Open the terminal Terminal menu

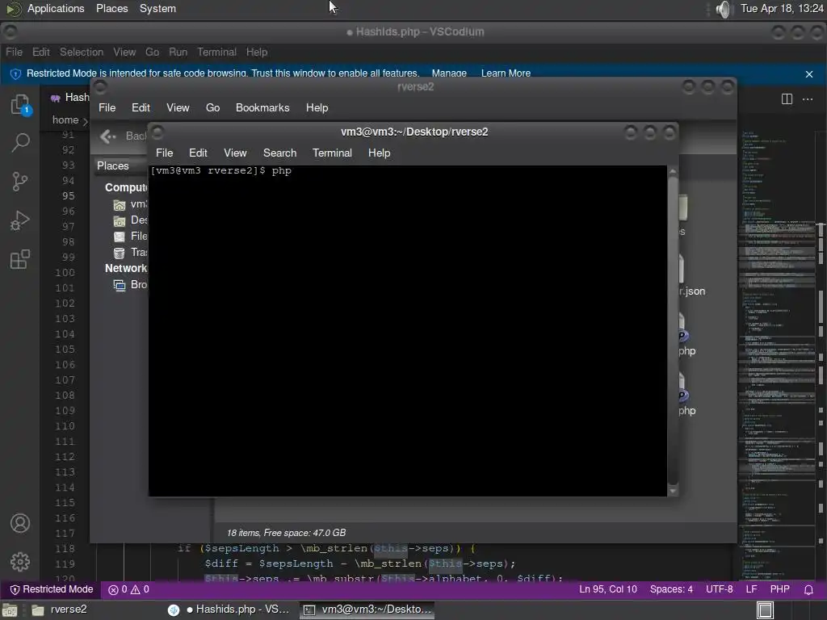332,153
